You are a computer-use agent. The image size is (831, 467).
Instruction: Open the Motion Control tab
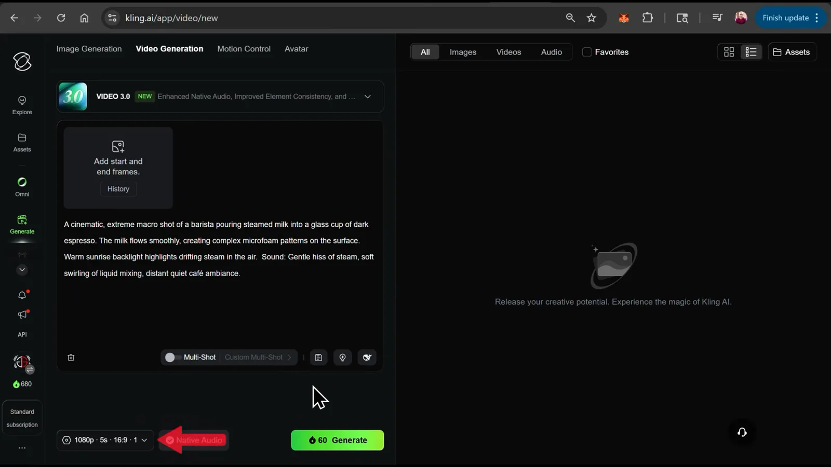[x=244, y=49]
